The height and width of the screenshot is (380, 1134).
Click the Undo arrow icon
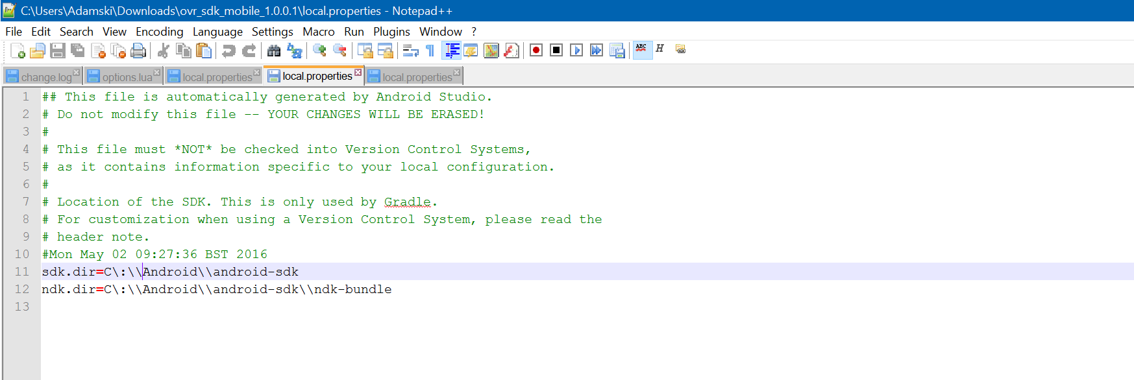click(x=228, y=51)
